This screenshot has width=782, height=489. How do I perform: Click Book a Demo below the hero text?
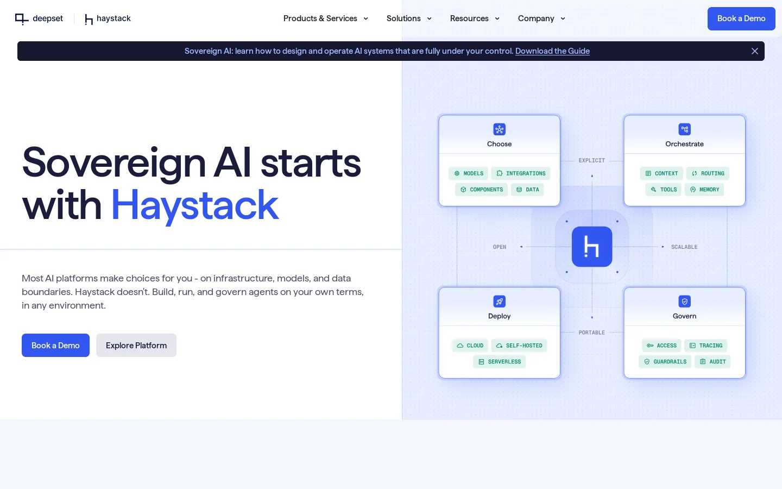(55, 346)
